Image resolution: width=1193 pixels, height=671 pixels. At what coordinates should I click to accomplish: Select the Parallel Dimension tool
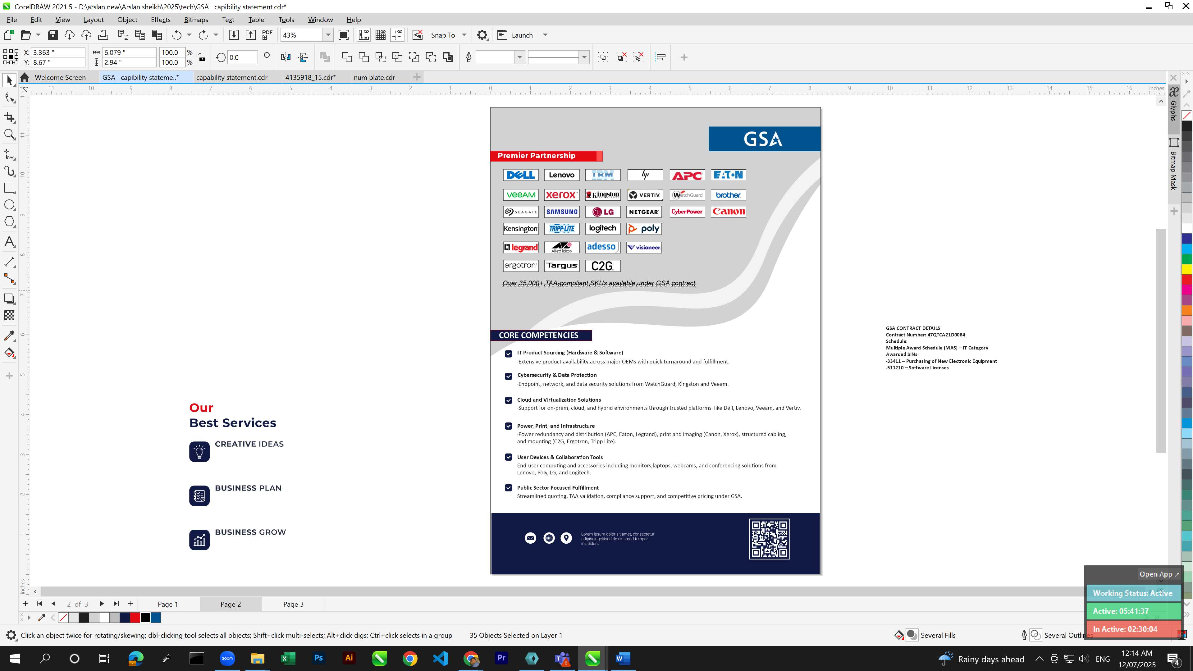tap(9, 262)
